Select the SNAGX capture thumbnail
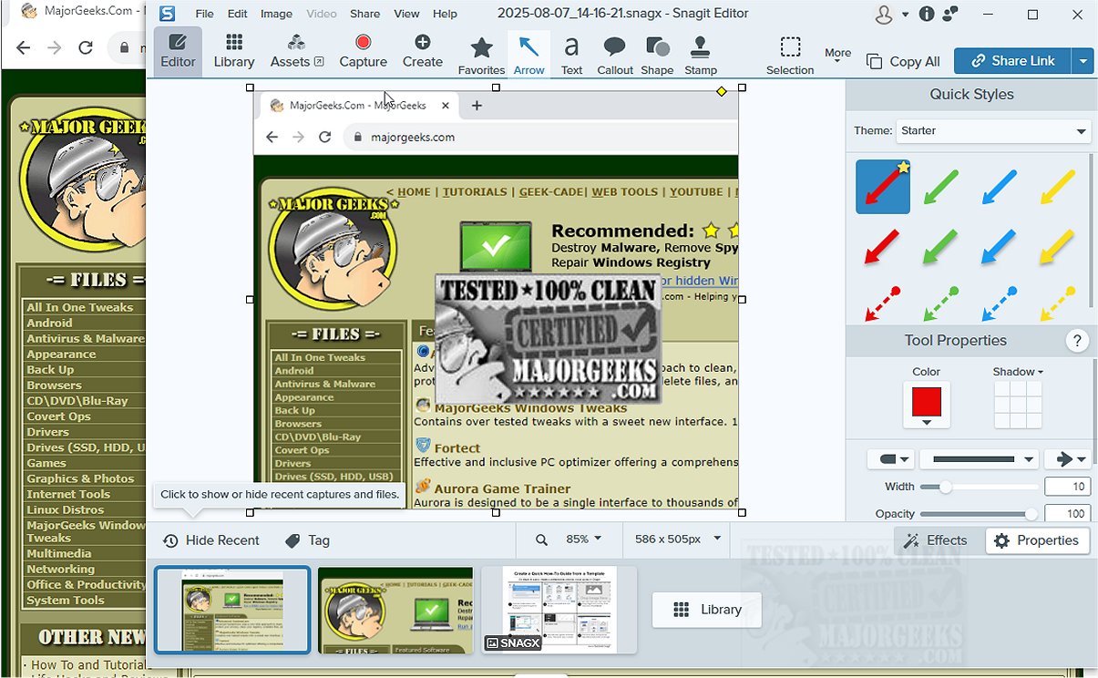The image size is (1098, 678). pos(559,609)
